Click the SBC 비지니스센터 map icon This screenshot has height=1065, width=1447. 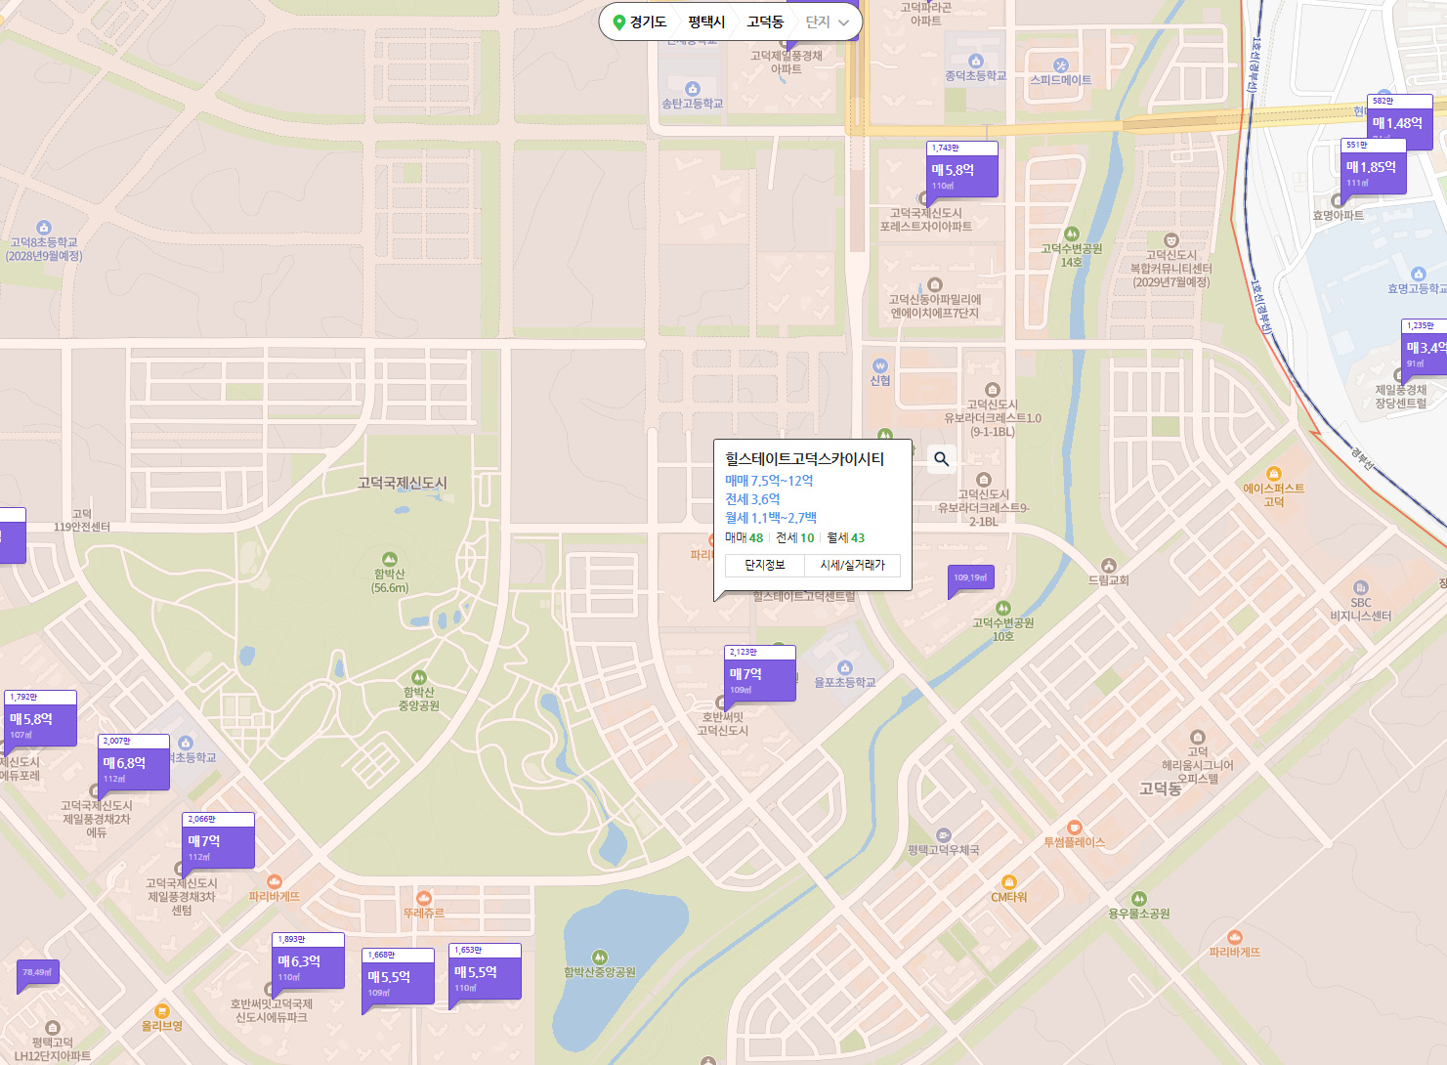point(1361,588)
